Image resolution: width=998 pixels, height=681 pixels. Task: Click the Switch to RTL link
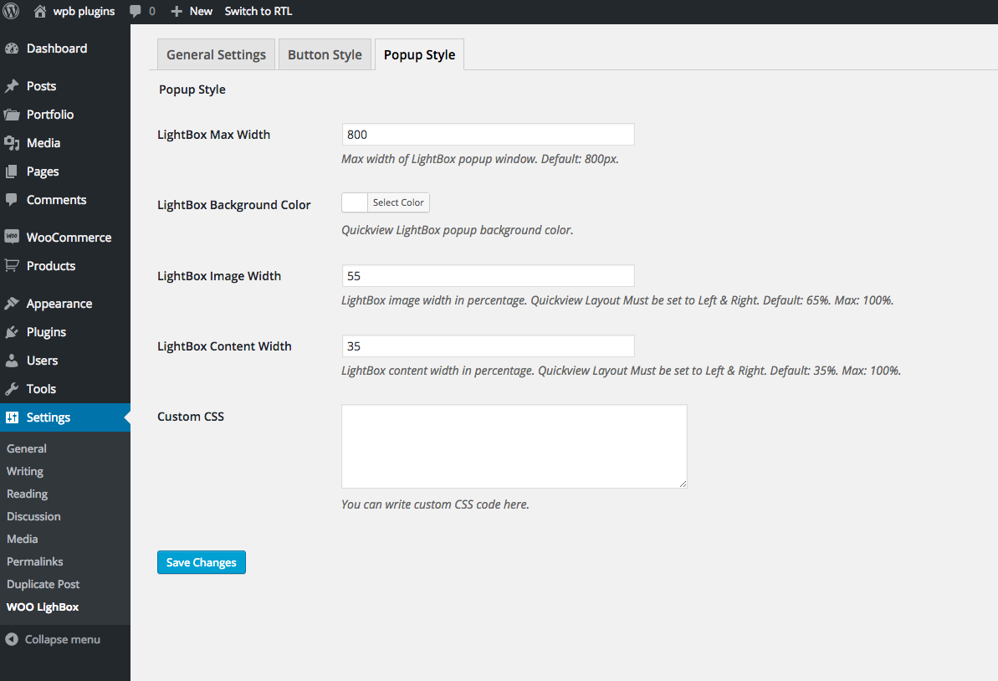point(258,12)
